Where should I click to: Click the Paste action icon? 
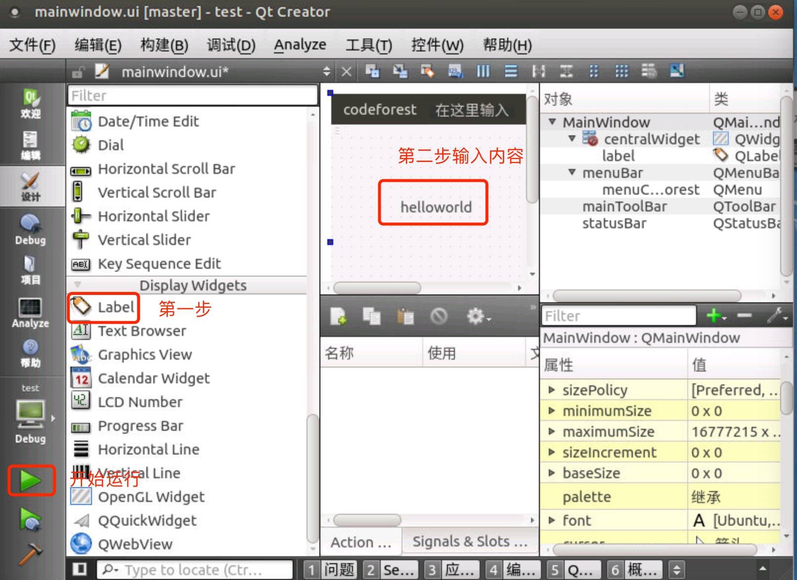pos(405,316)
